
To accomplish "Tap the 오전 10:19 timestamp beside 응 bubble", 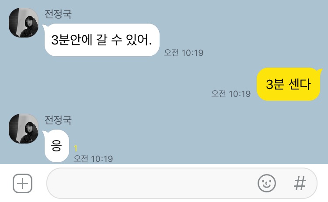I will tap(93, 159).
